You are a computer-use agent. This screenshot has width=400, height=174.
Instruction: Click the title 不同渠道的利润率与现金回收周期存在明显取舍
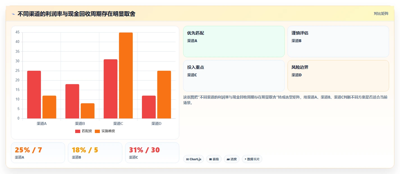click(76, 14)
